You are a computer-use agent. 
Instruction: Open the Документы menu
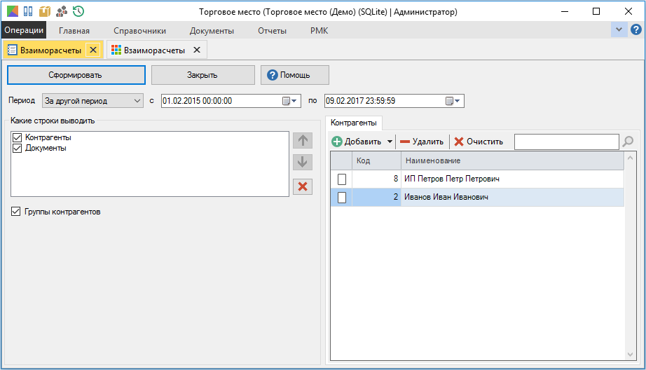(212, 31)
